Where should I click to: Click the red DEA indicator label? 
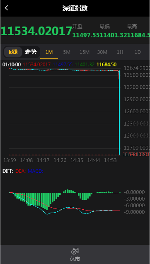click(x=21, y=171)
